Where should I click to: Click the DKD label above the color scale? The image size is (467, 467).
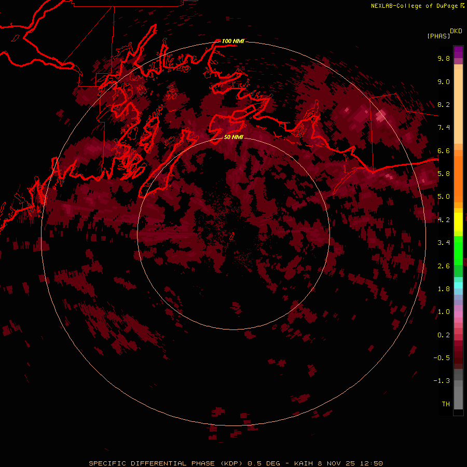point(456,31)
